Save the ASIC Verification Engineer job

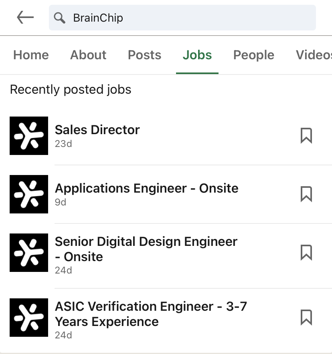click(306, 318)
